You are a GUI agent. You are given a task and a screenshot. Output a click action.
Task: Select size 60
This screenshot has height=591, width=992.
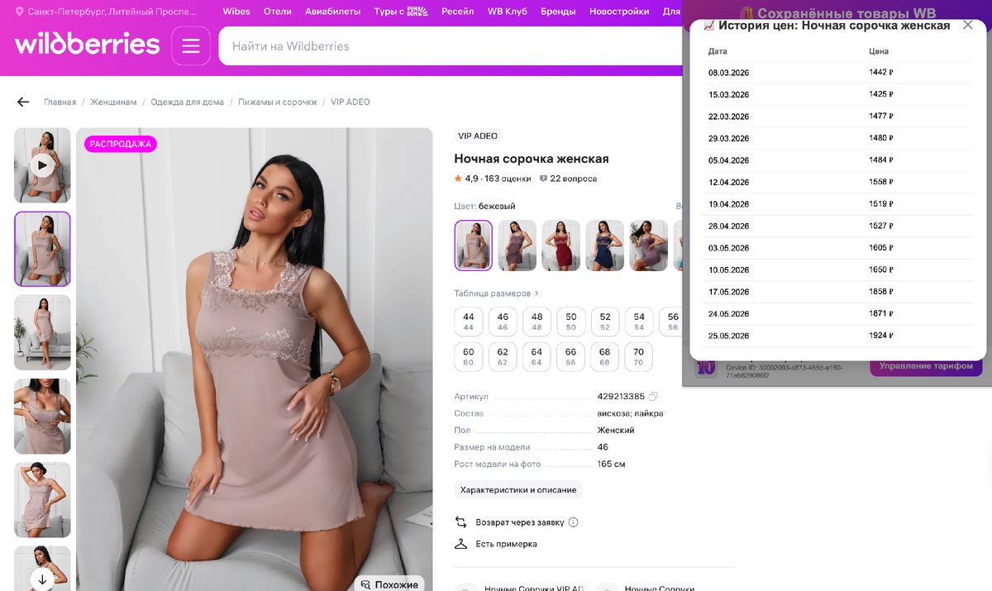pyautogui.click(x=469, y=356)
